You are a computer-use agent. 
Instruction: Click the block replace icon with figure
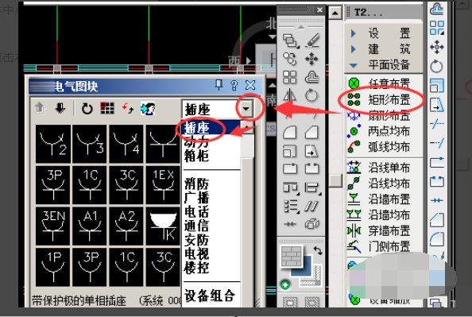[x=148, y=108]
